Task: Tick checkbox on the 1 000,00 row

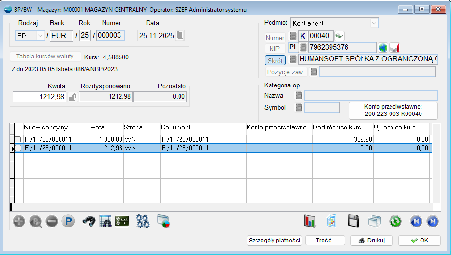Action: (18, 139)
